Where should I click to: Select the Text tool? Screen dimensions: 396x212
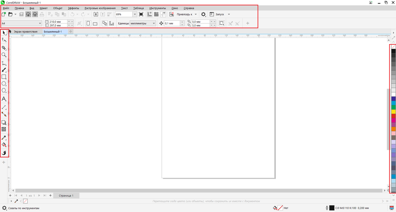(4, 99)
